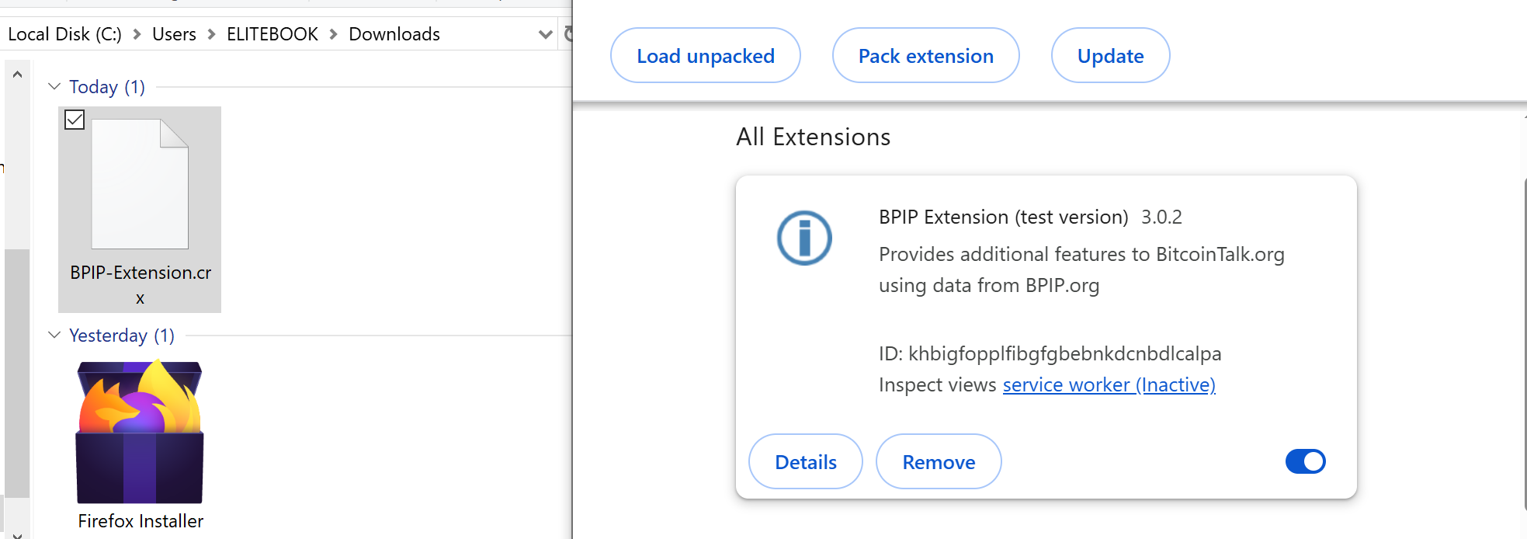1527x539 pixels.
Task: Collapse the Yesterday (1) group chevron
Action: (x=54, y=335)
